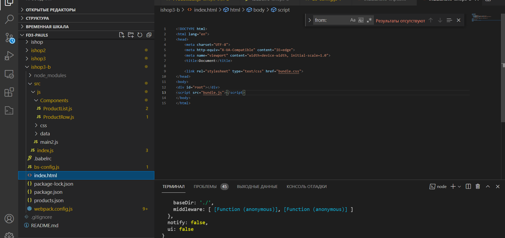Expand find widget to show replace
This screenshot has width=505, height=238.
pos(309,20)
